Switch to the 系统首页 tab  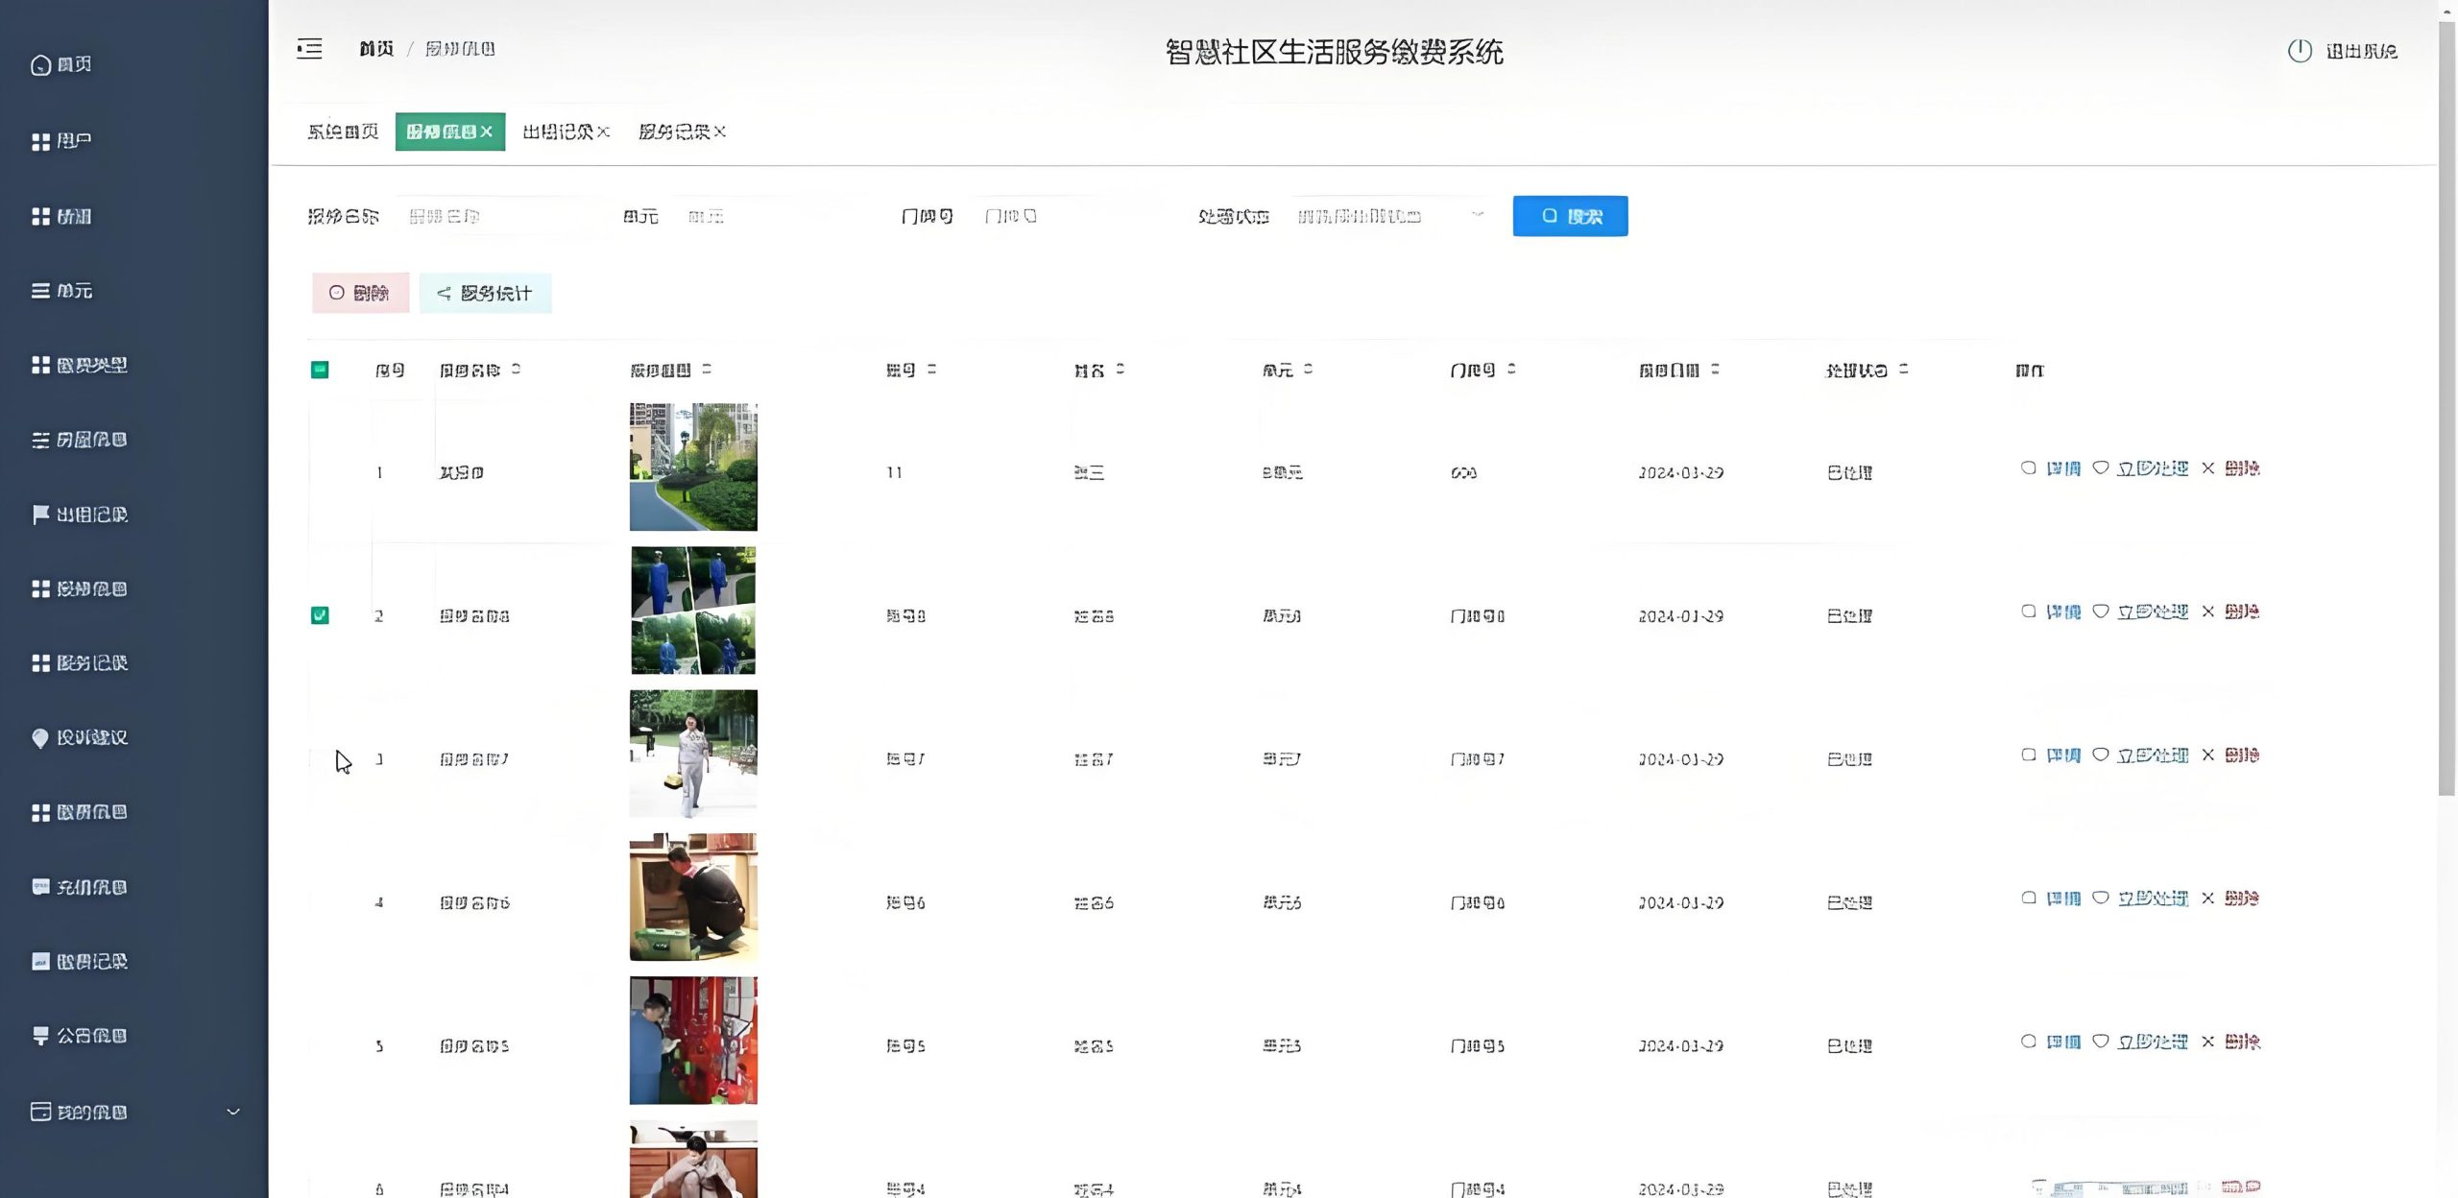(343, 132)
